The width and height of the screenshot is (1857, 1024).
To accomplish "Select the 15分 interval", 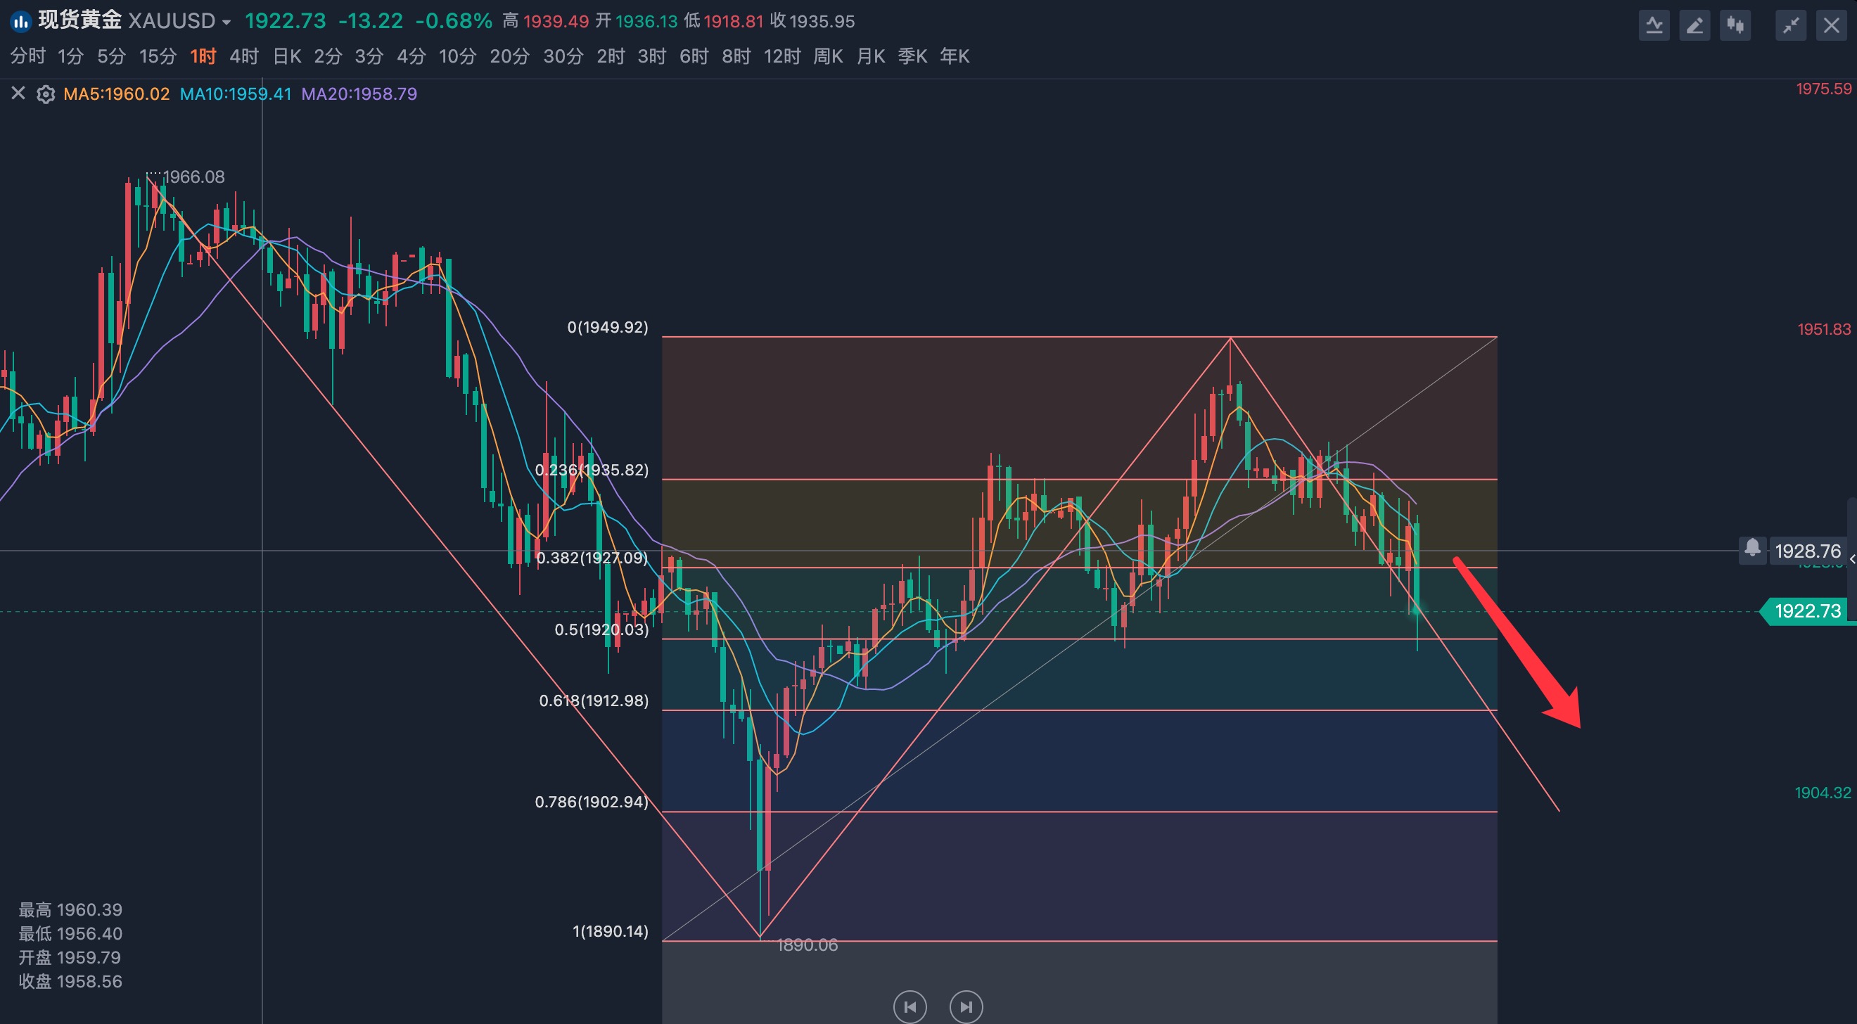I will click(157, 56).
